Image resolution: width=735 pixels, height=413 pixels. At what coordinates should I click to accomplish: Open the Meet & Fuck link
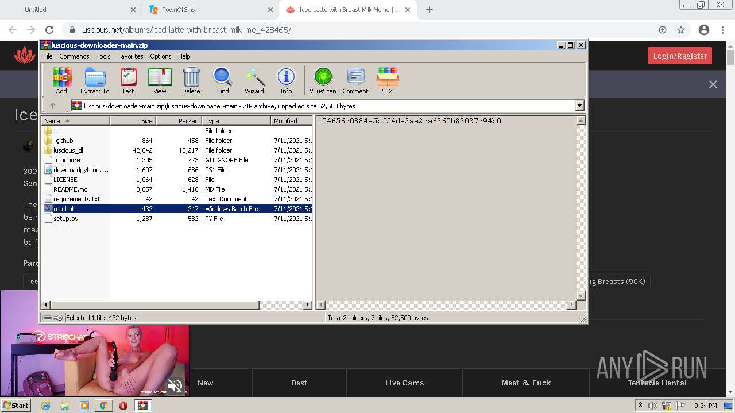point(526,383)
